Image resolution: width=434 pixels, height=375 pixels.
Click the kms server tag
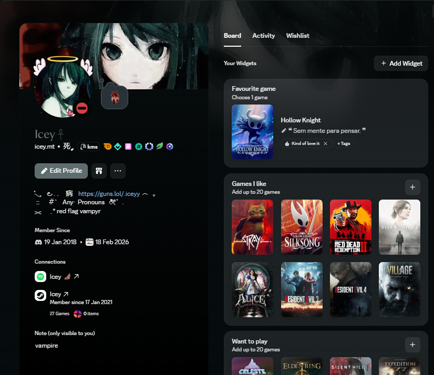89,147
